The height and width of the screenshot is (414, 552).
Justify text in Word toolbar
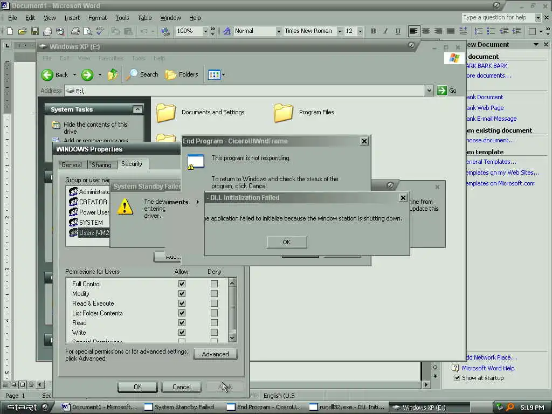click(451, 31)
